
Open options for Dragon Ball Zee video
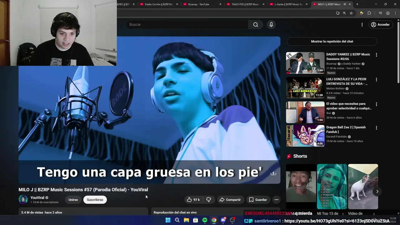click(x=376, y=128)
